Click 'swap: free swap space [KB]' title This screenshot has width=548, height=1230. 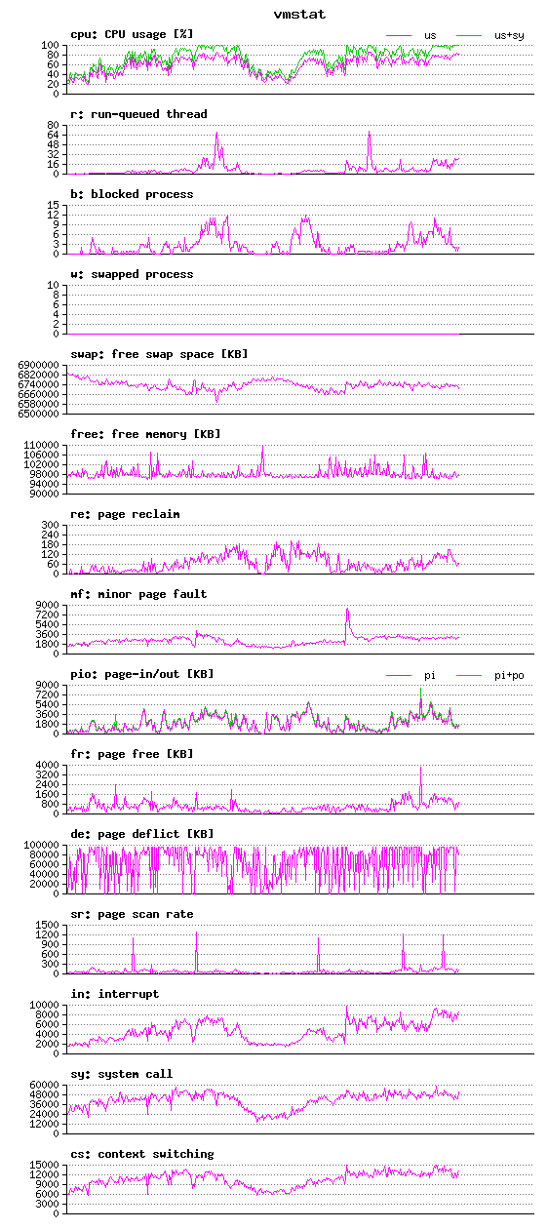tap(159, 354)
